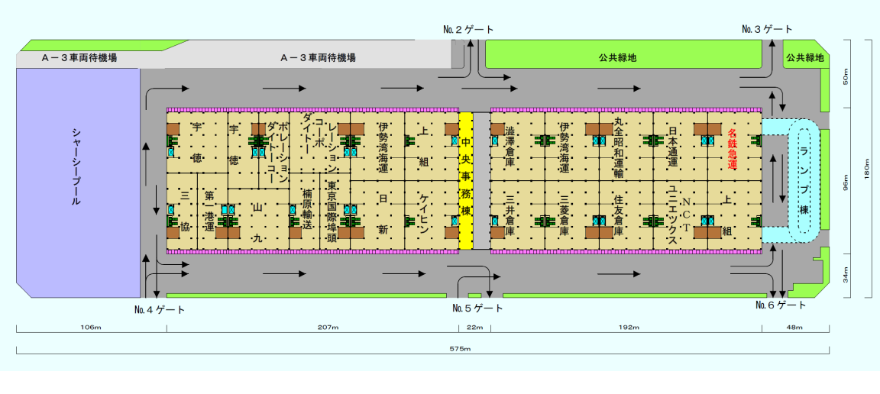The image size is (880, 394).
Task: Click the 180m total height label
Action: click(867, 169)
